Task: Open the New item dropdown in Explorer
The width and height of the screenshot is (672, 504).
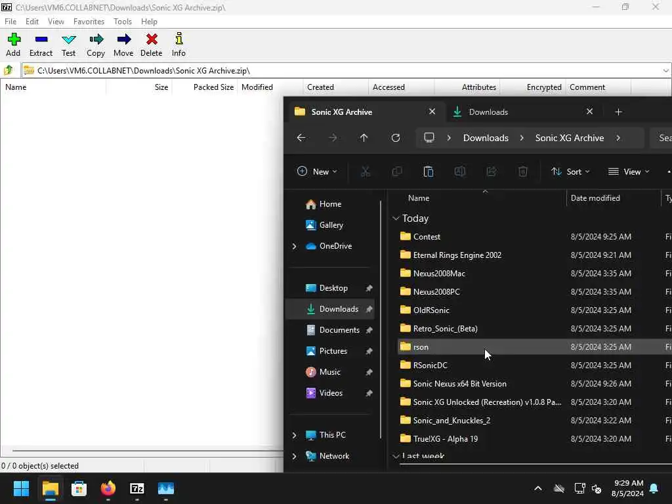Action: coord(317,171)
